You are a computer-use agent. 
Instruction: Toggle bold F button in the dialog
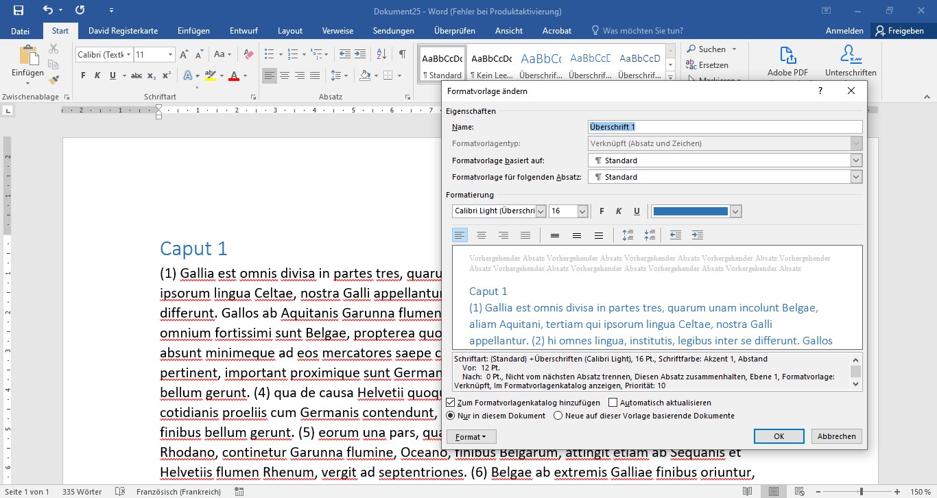[x=602, y=211]
